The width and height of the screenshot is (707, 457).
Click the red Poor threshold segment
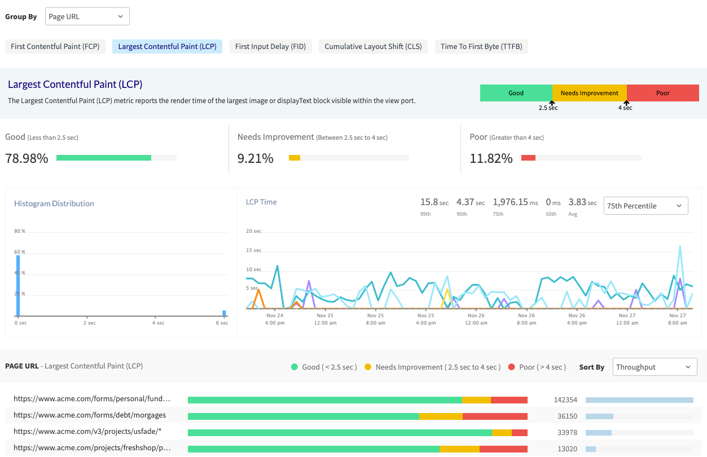click(x=663, y=93)
